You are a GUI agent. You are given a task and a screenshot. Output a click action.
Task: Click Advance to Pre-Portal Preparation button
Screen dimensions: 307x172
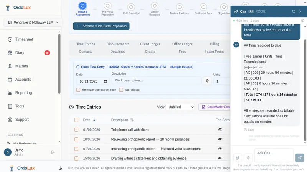pyautogui.click(x=101, y=26)
